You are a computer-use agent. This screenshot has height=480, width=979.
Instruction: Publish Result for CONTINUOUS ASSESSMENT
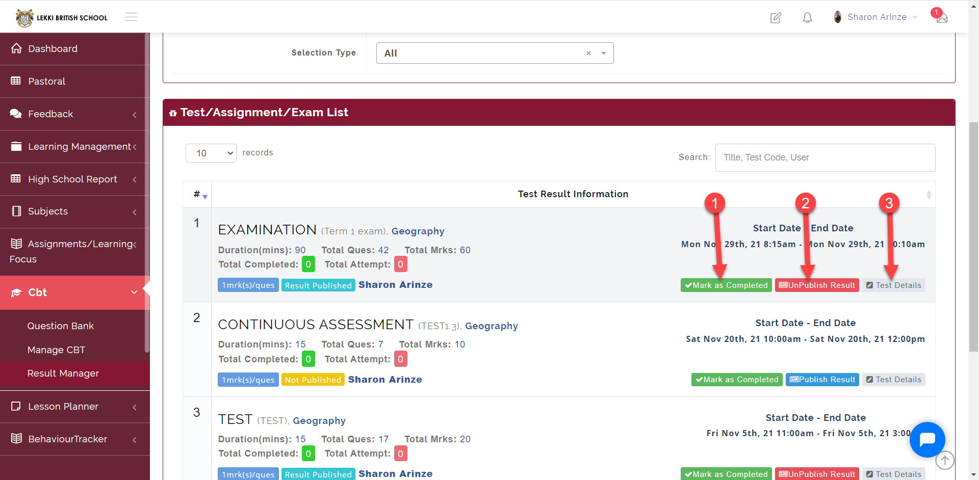click(x=822, y=380)
